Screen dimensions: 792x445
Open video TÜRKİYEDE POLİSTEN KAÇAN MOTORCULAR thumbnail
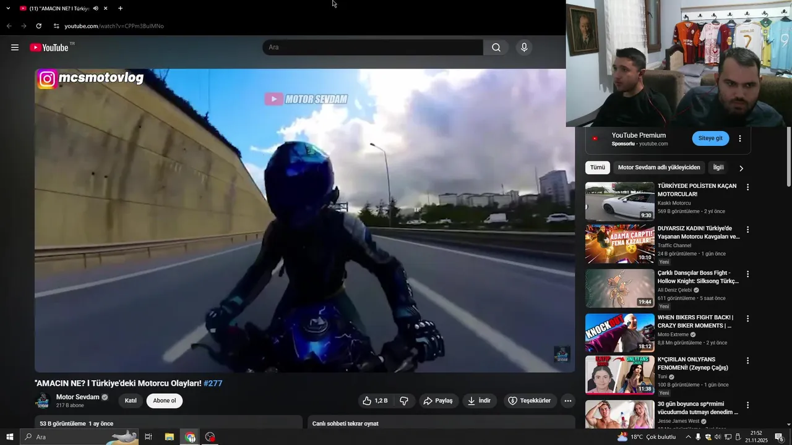(619, 201)
